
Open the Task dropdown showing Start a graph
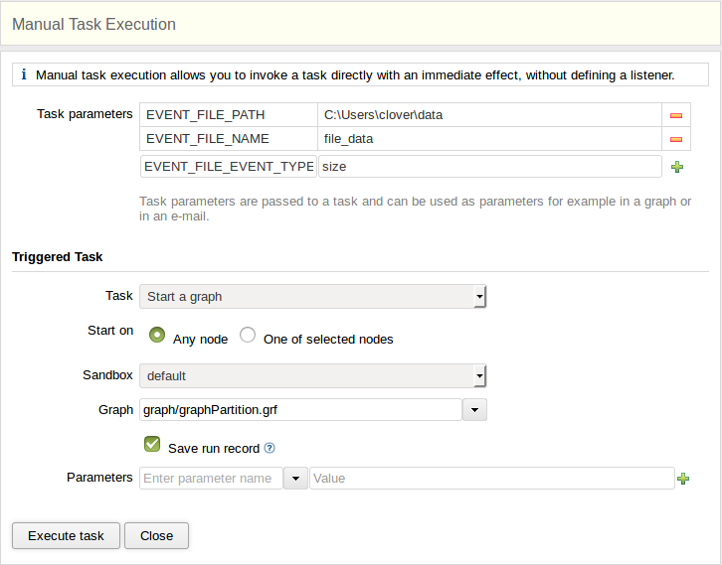(x=312, y=296)
